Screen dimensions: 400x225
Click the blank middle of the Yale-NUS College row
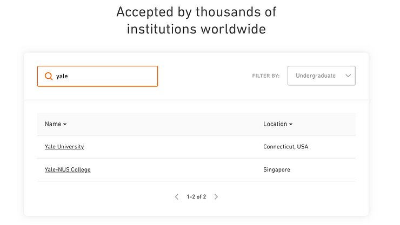pyautogui.click(x=173, y=169)
